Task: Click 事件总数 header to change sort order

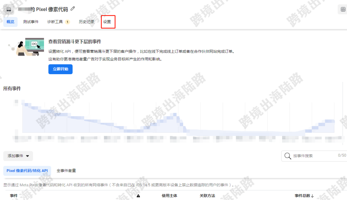Action: 302,196
